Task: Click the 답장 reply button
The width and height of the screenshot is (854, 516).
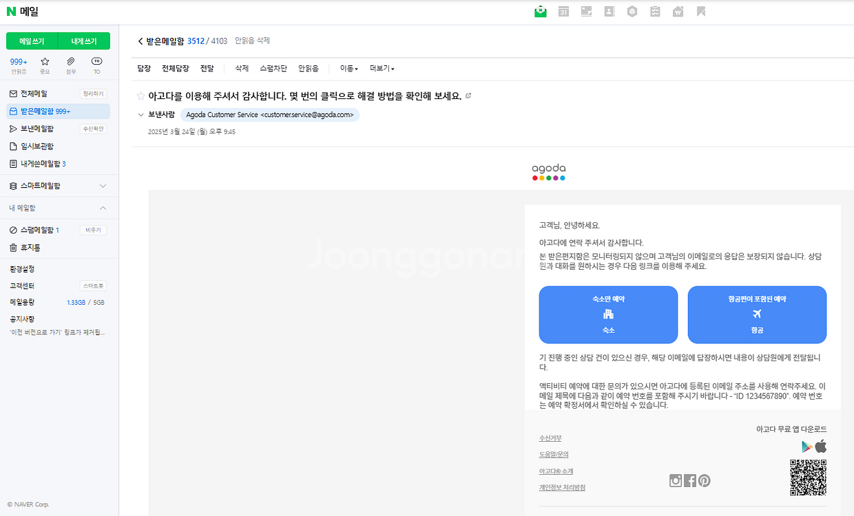Action: tap(144, 68)
